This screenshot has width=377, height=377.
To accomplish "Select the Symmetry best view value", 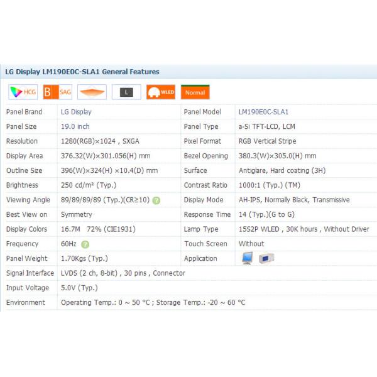I will (77, 215).
